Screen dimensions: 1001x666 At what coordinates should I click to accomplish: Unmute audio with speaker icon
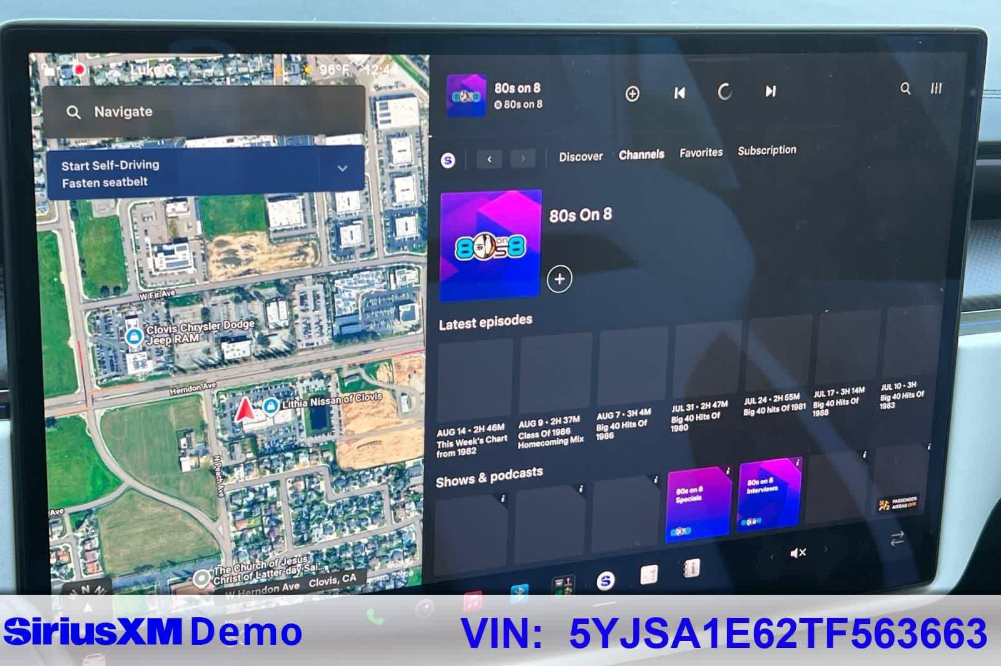point(798,553)
